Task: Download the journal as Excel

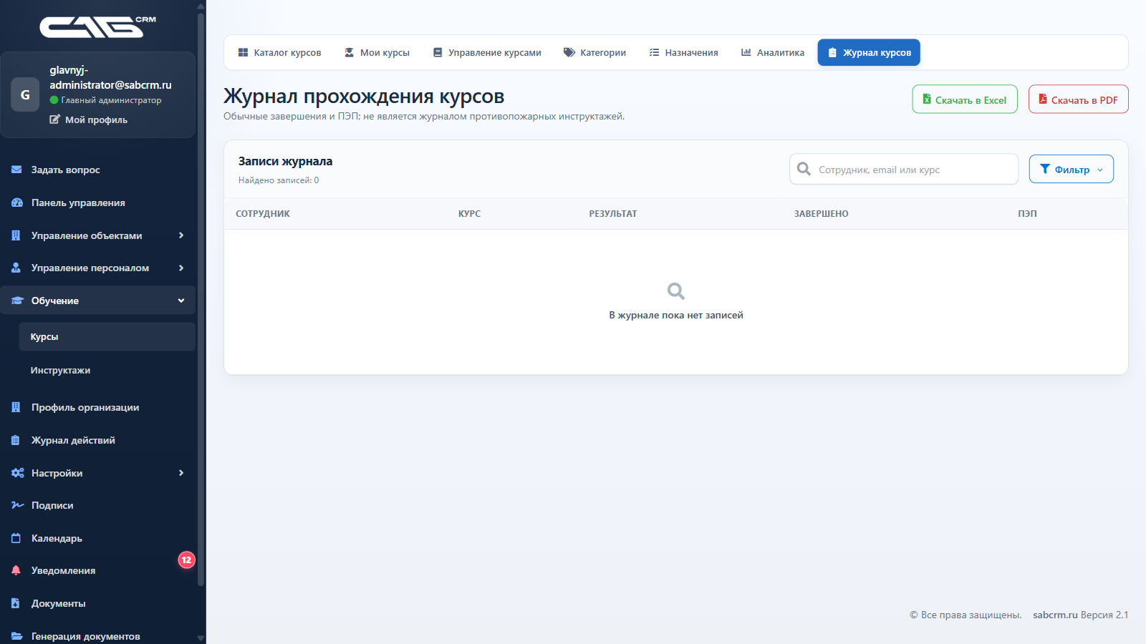Action: 965,99
